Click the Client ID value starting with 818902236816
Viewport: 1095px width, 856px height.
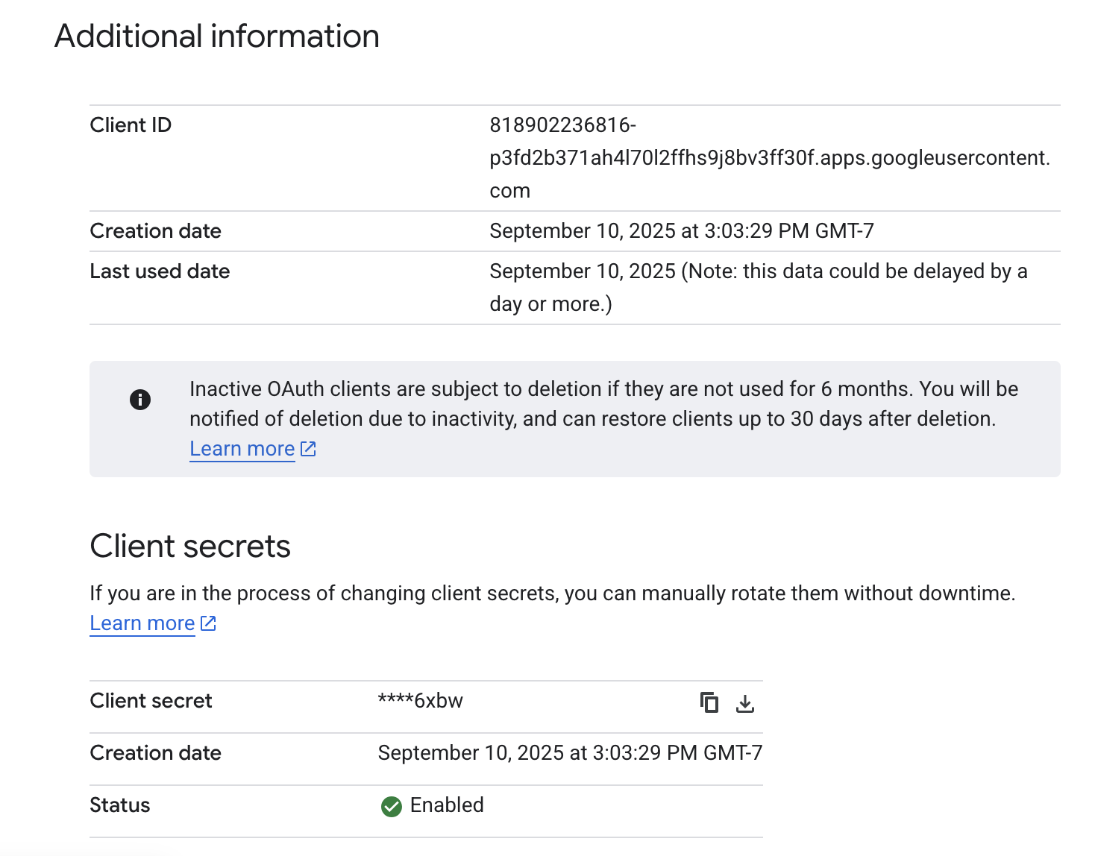pyautogui.click(x=768, y=157)
